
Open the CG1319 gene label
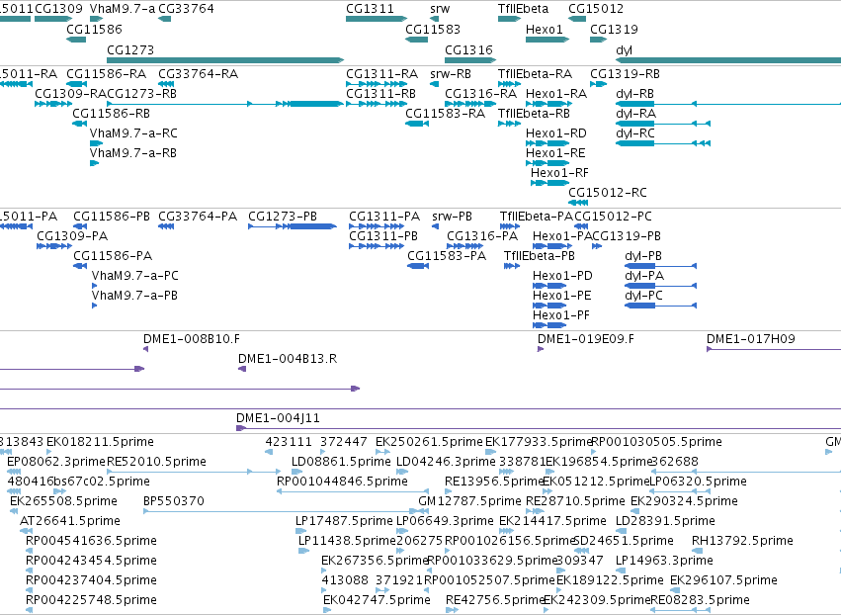pyautogui.click(x=614, y=29)
